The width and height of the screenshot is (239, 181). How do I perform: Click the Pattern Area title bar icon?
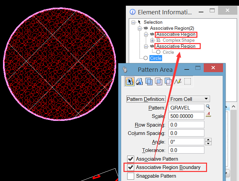coord(125,70)
